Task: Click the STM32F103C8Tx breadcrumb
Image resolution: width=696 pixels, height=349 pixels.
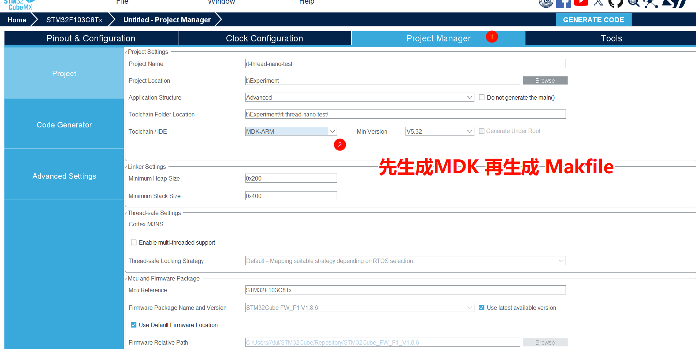Action: point(74,20)
